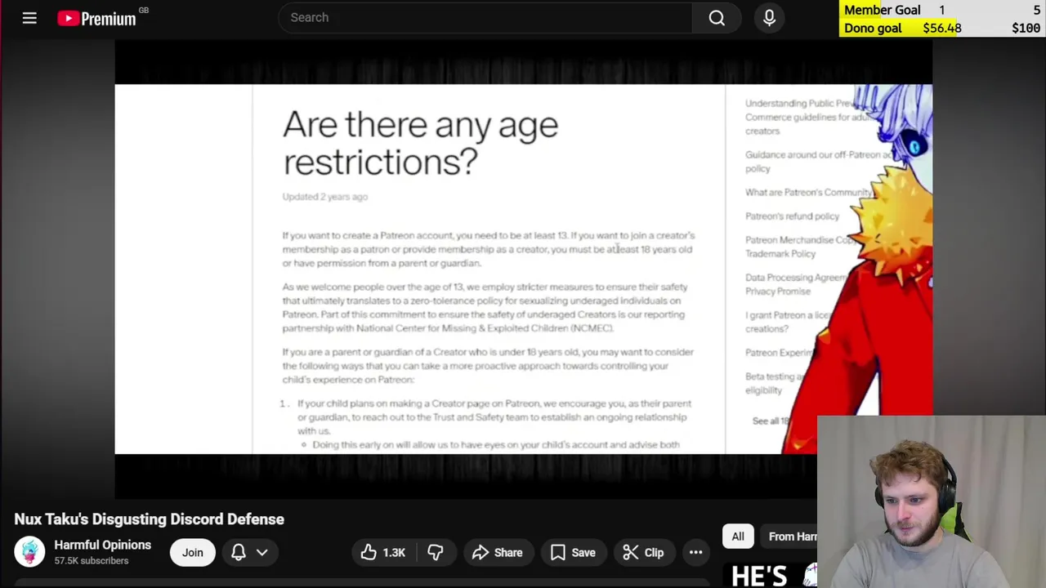Select the All filter chip
This screenshot has height=588, width=1046.
[738, 537]
